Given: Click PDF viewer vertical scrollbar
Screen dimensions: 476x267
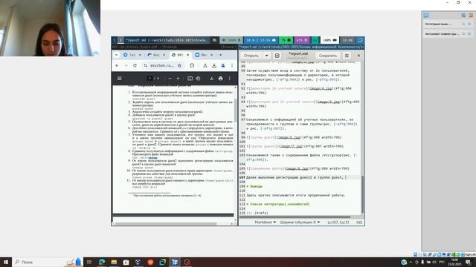Looking at the screenshot, I should click(x=236, y=111).
